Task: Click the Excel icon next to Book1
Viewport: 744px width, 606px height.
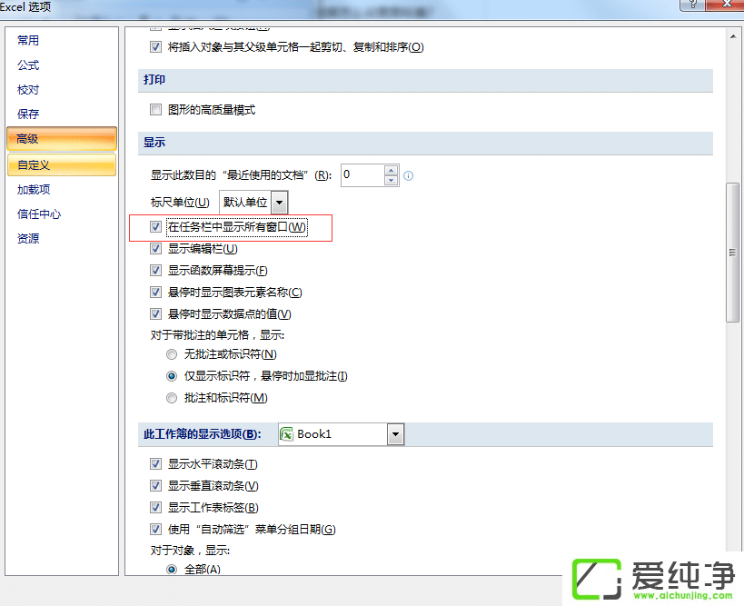Action: pos(286,434)
